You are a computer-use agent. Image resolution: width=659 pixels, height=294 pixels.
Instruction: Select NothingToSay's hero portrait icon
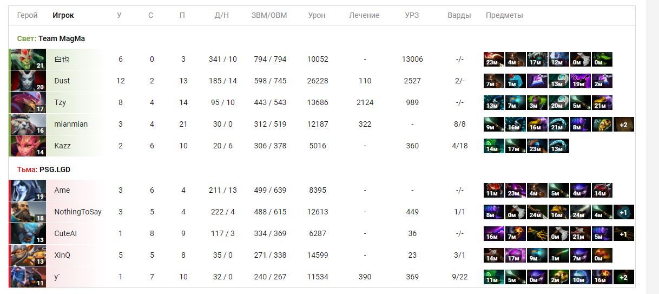click(x=28, y=212)
